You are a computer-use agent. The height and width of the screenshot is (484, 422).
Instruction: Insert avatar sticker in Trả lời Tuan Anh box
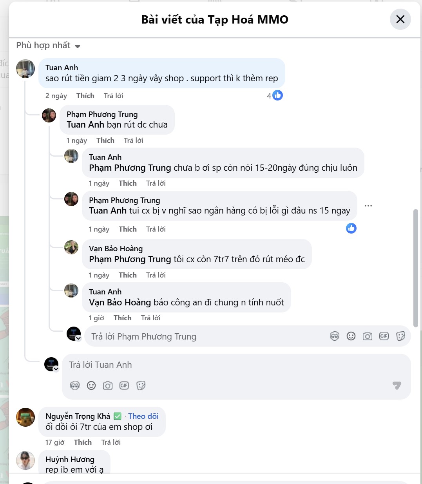[75, 385]
